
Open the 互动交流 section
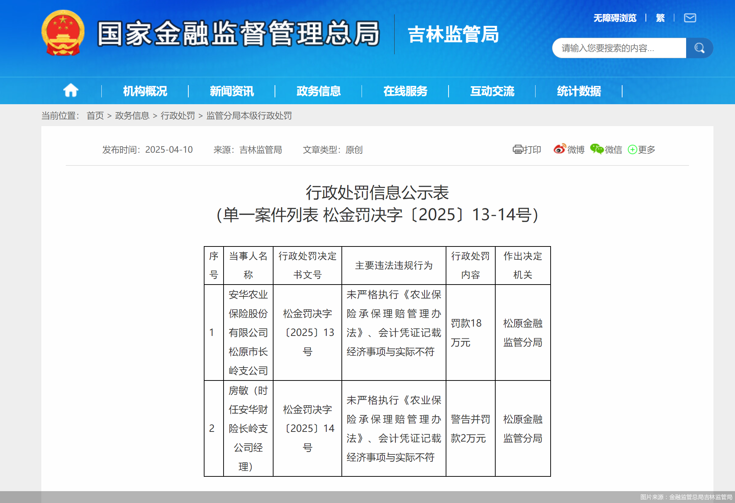492,91
